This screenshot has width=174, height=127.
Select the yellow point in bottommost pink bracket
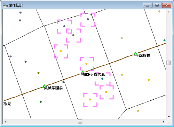click(x=90, y=99)
